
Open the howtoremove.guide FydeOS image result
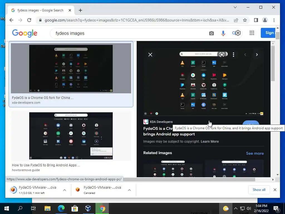click(71, 136)
